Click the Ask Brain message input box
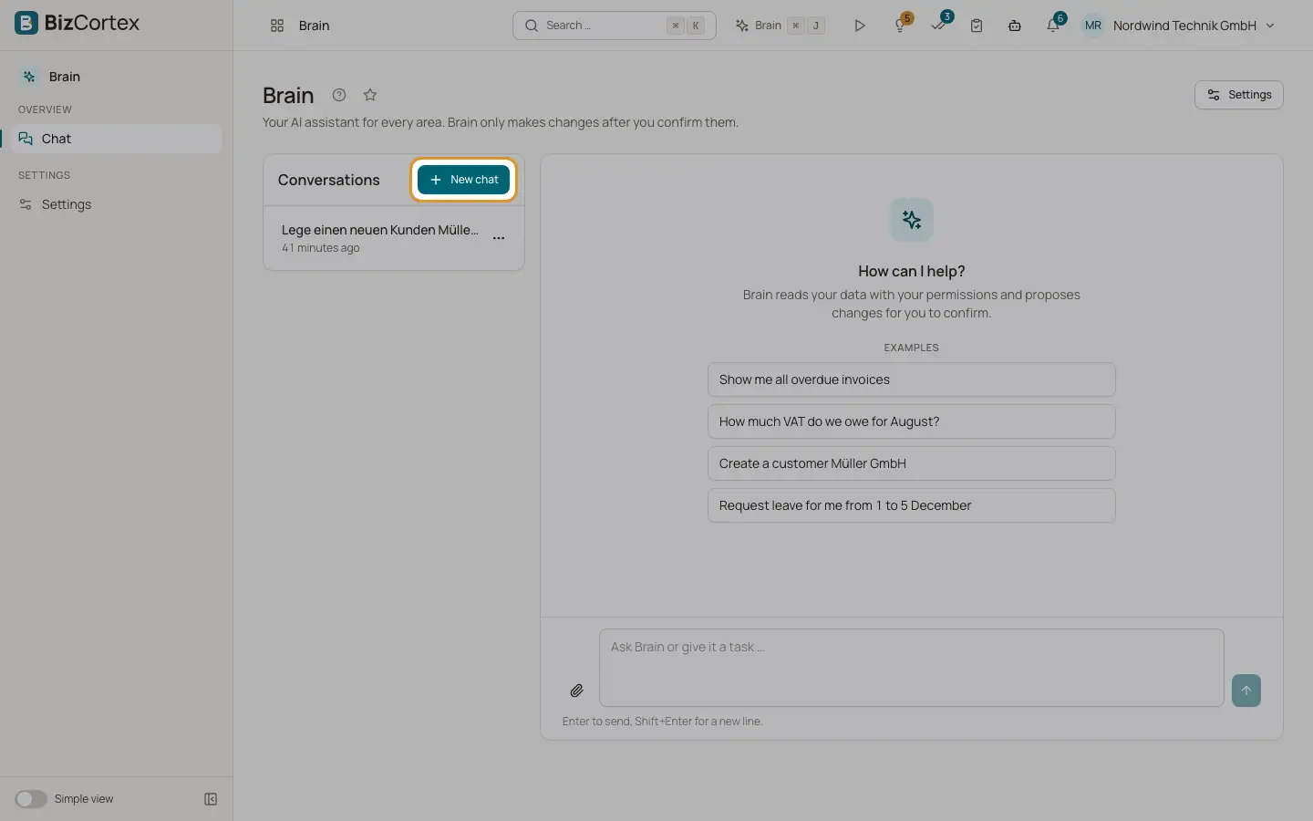1313x821 pixels. point(912,668)
